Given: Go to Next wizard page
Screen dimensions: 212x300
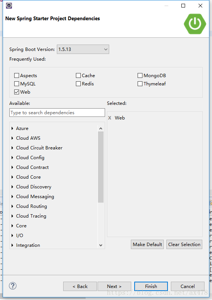Looking at the screenshot, I should click(x=114, y=287).
